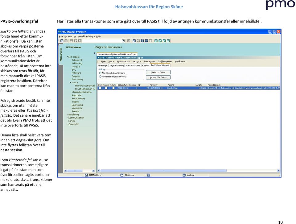Switch to the Betalningar tab
The width and height of the screenshot is (296, 224).
103,65
